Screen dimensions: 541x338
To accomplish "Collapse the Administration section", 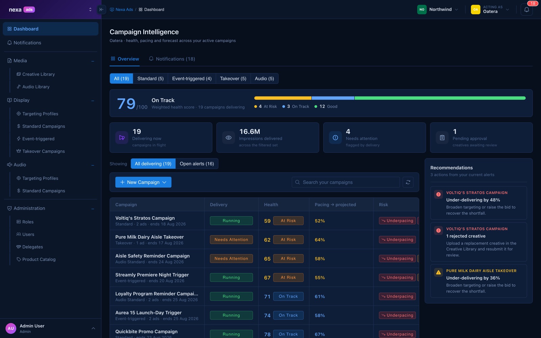I will (93, 209).
